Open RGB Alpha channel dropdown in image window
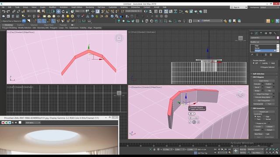This screenshot has height=157, width=280. [x=33, y=123]
